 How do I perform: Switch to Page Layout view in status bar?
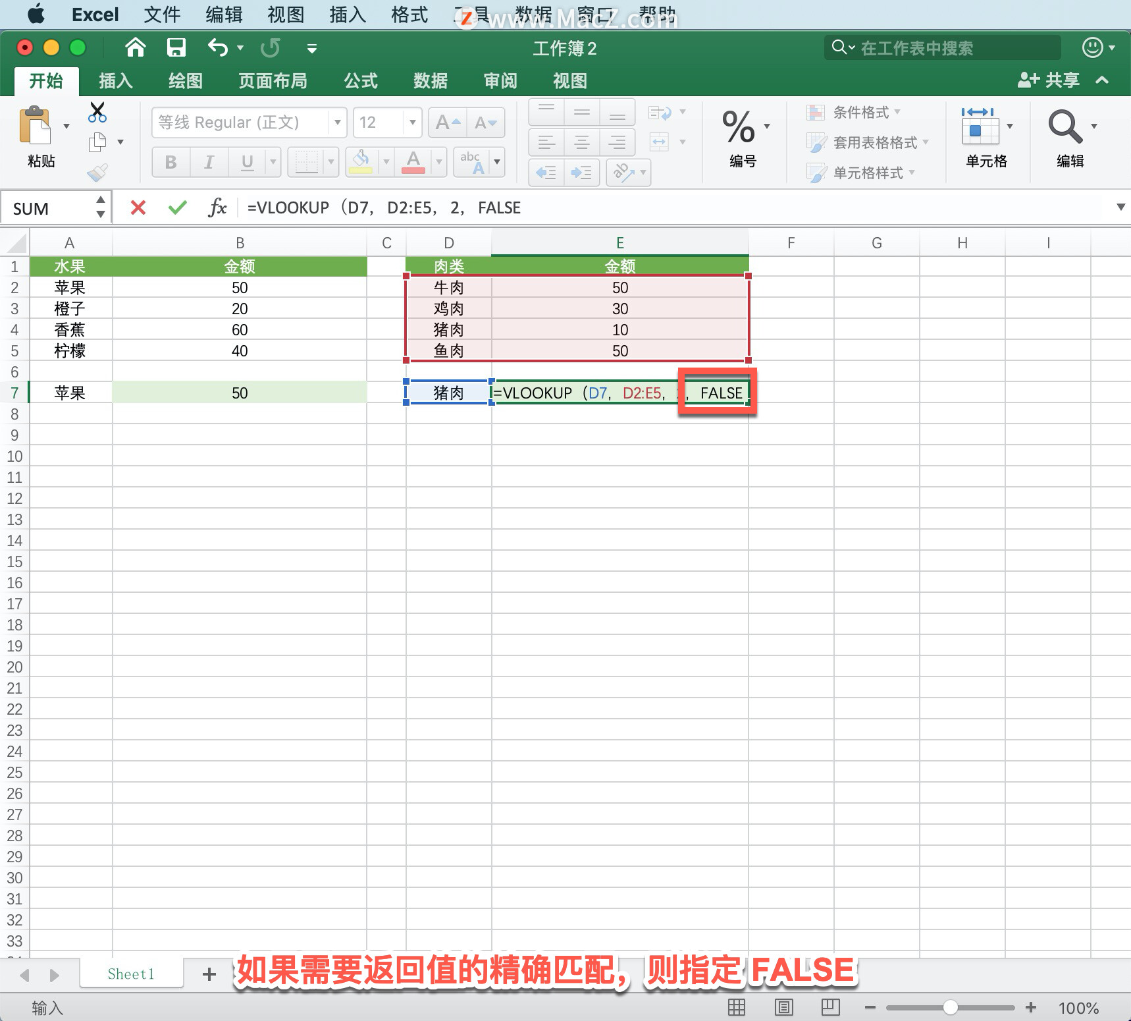(x=783, y=1007)
